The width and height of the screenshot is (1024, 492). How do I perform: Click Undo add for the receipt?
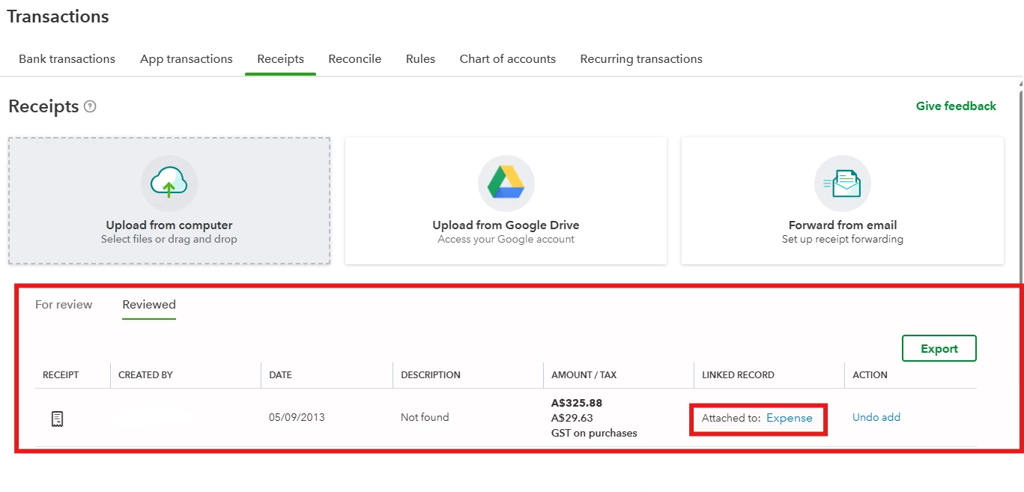[876, 417]
